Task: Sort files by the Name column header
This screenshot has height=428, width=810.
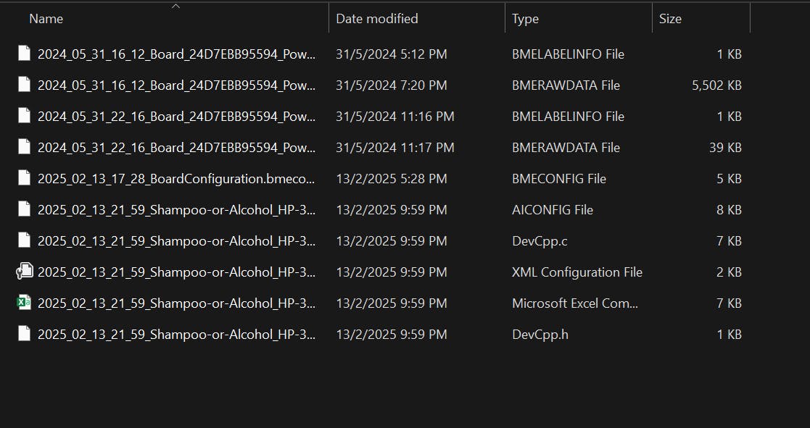Action: (x=46, y=19)
